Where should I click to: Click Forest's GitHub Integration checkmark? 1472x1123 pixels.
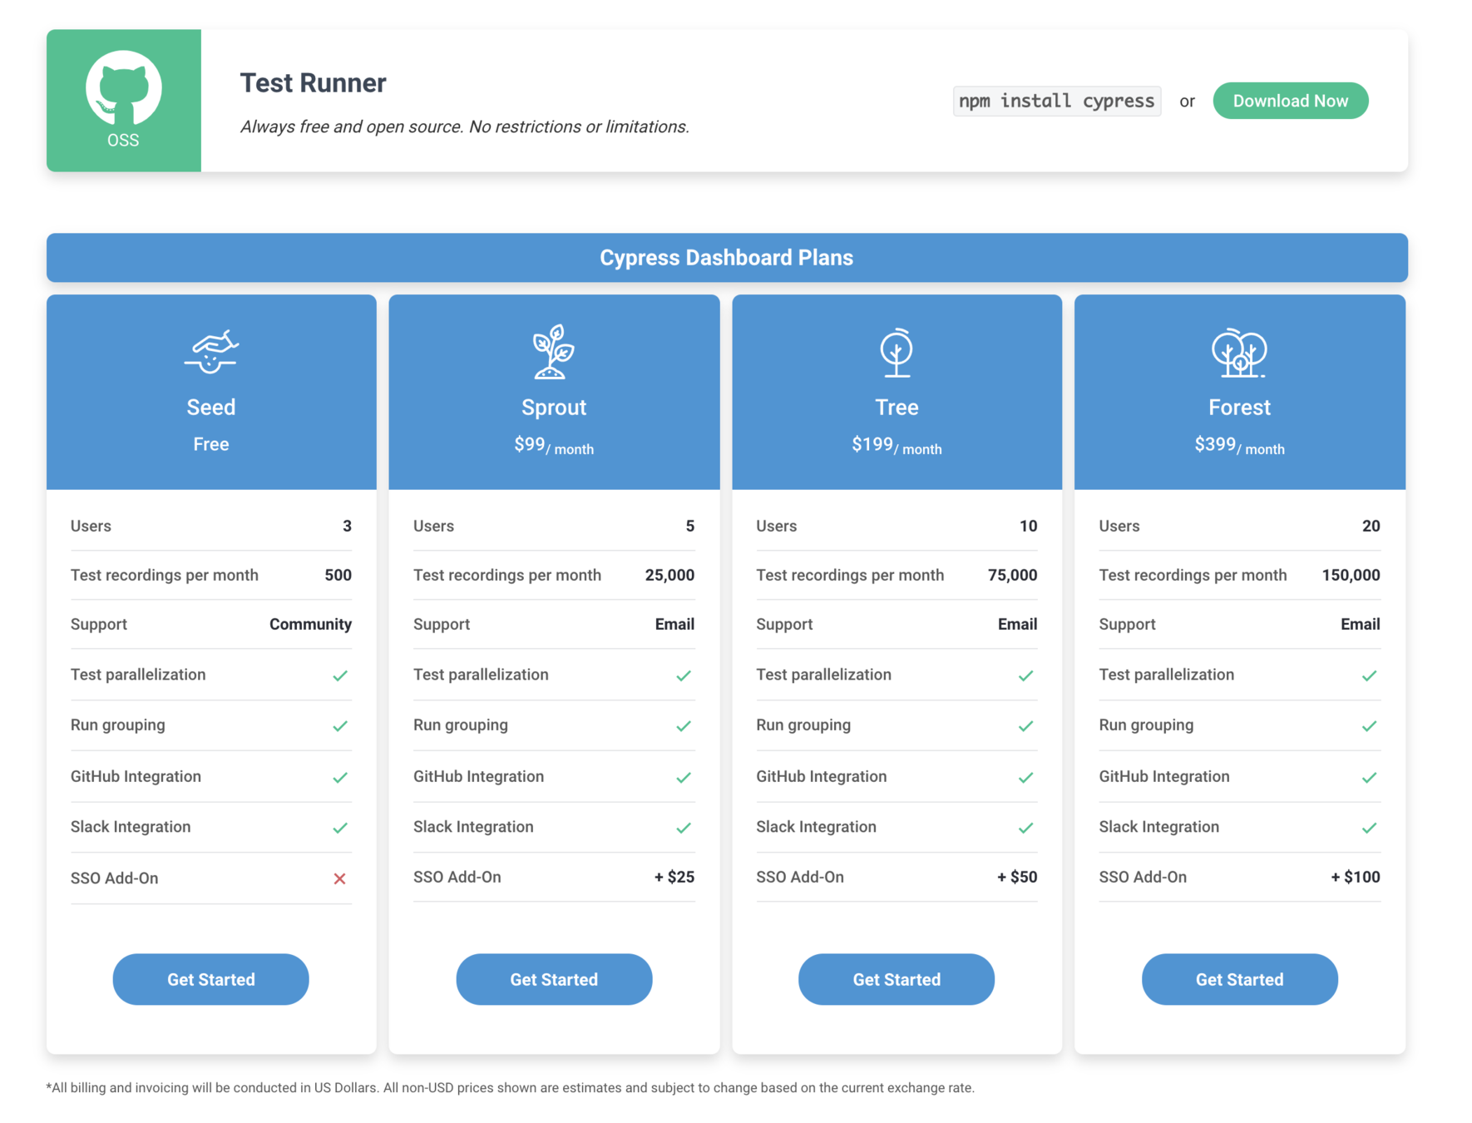coord(1370,777)
